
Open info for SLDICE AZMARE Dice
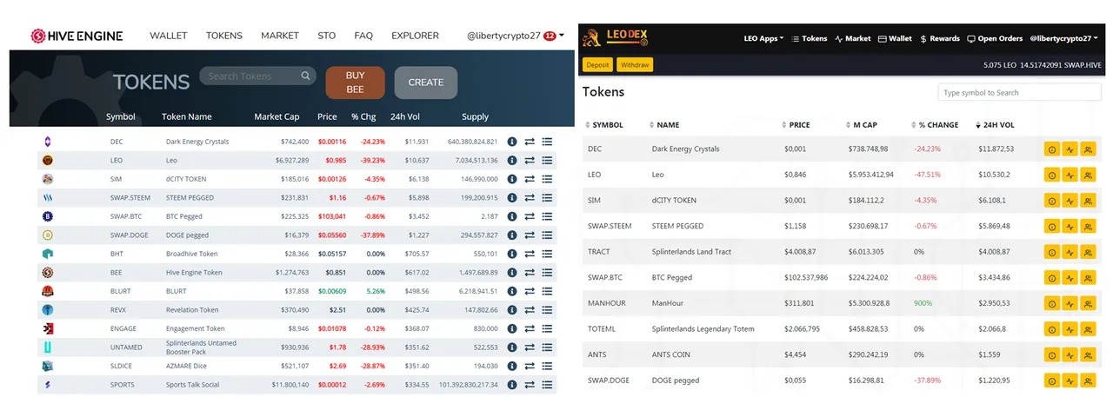click(512, 367)
